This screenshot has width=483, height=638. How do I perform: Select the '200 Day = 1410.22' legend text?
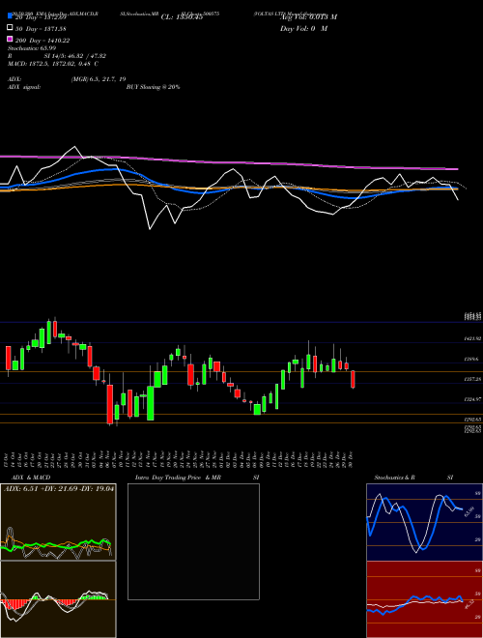[43, 41]
